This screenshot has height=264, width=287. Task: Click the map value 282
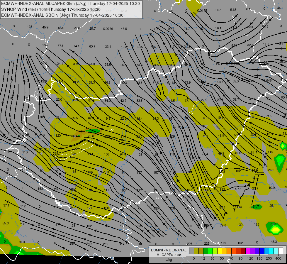pyautogui.click(x=106, y=244)
